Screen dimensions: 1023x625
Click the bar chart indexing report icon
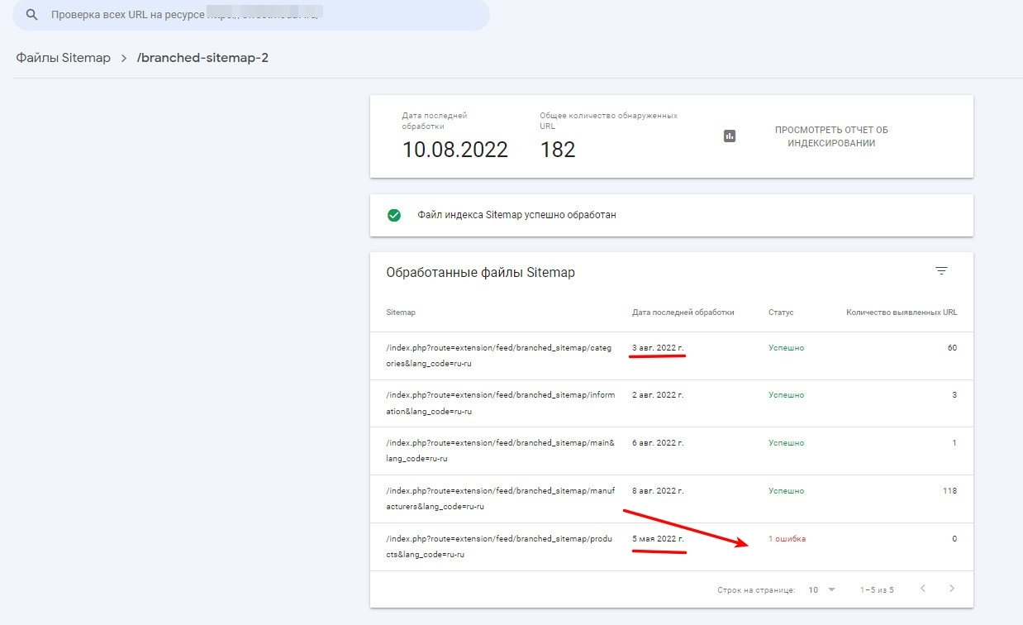[730, 136]
